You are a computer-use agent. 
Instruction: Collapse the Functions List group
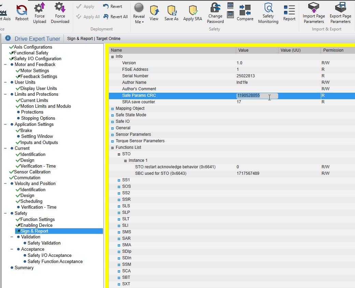113,147
